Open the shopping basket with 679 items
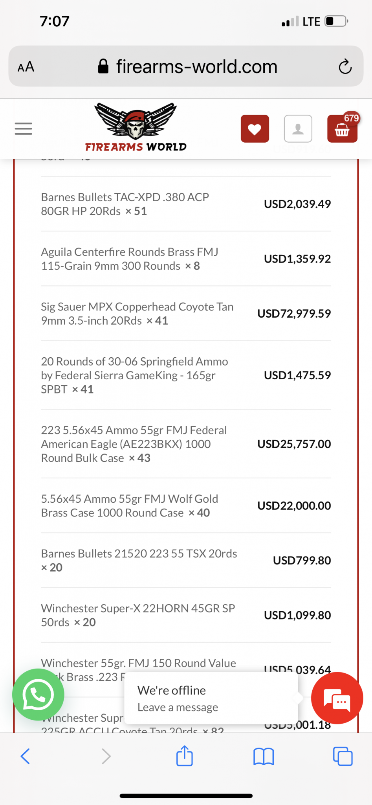Viewport: 372px width, 805px height. point(342,129)
